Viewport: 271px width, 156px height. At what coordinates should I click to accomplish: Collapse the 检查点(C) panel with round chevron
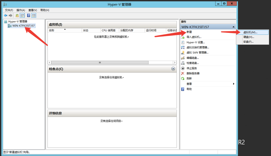(173, 69)
